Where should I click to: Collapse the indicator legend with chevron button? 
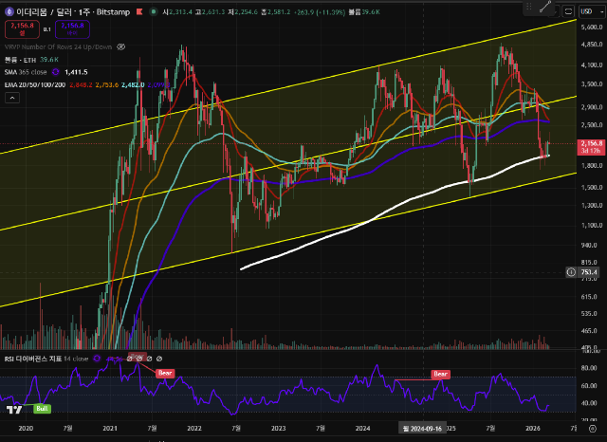pyautogui.click(x=12, y=98)
